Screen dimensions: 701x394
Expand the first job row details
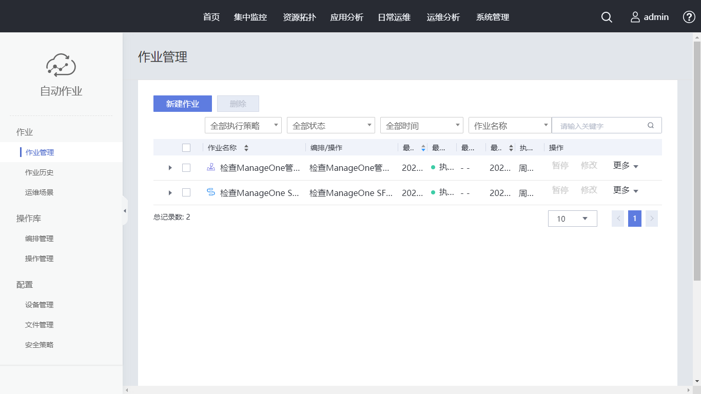coord(170,168)
